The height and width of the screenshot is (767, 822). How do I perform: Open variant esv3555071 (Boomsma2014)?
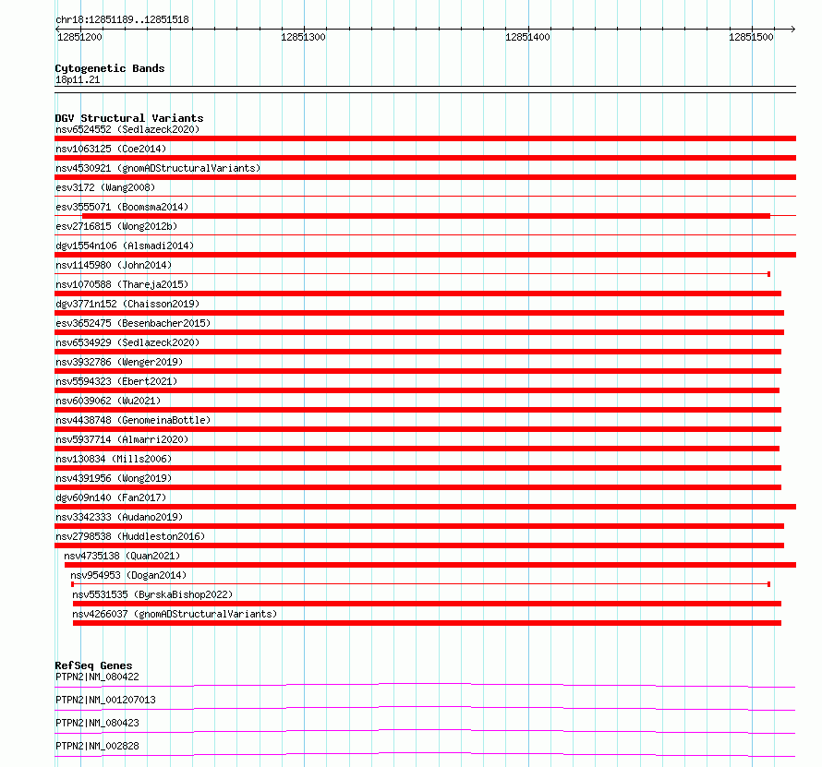(122, 207)
